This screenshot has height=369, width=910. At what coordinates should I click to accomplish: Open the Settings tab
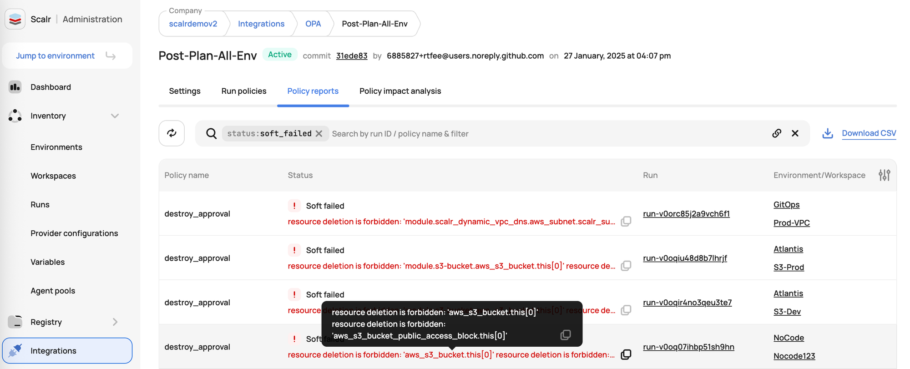coord(185,91)
